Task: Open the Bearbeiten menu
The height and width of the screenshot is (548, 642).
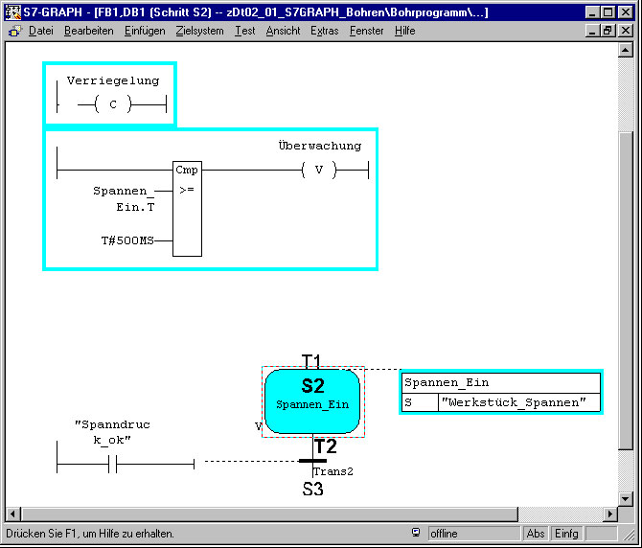Action: point(88,31)
